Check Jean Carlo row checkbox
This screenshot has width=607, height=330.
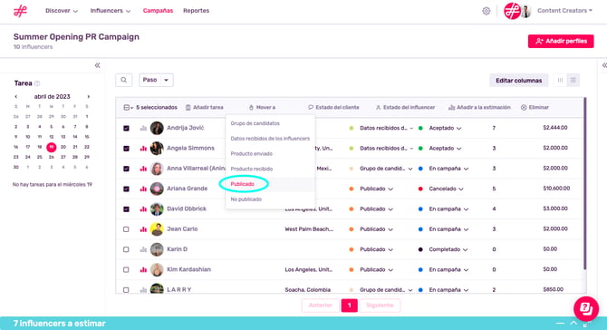tap(126, 229)
